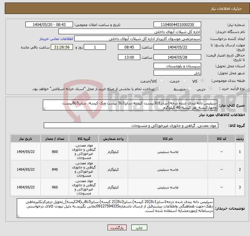This screenshot has height=236, width=250.
Task: Click the row number 2 cell
Action: (x=240, y=169)
